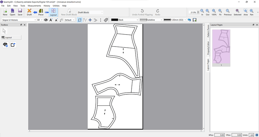Open the Measurements menu
The width and height of the screenshot is (259, 137).
(34, 6)
